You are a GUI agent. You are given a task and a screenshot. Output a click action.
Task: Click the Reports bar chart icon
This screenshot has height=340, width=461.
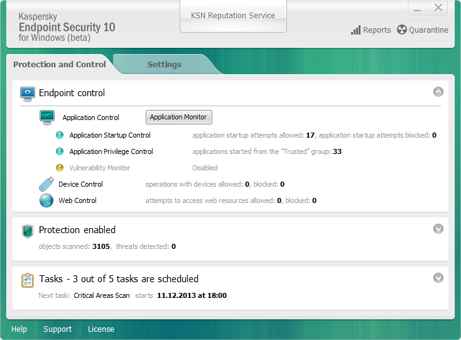tap(355, 30)
